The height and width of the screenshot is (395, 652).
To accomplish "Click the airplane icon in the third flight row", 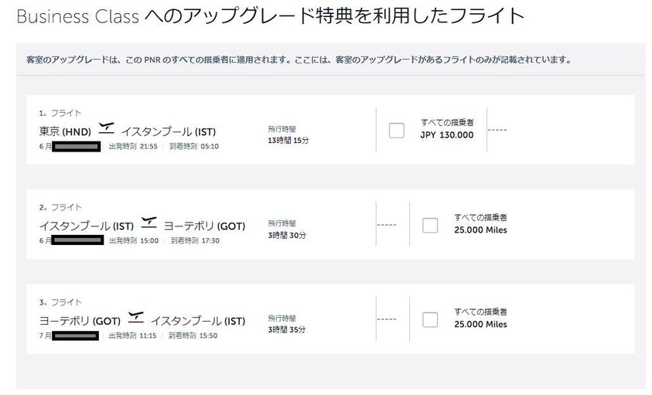I will (136, 317).
